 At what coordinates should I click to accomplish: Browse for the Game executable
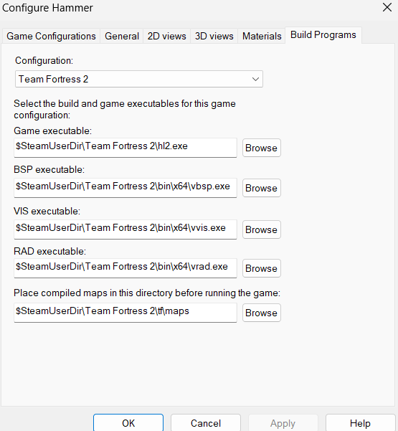pyautogui.click(x=262, y=148)
